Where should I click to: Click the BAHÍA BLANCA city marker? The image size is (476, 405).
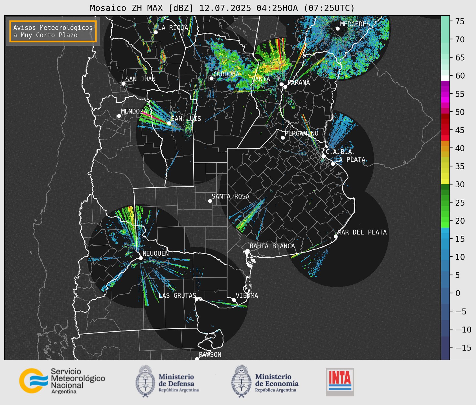coord(247,251)
